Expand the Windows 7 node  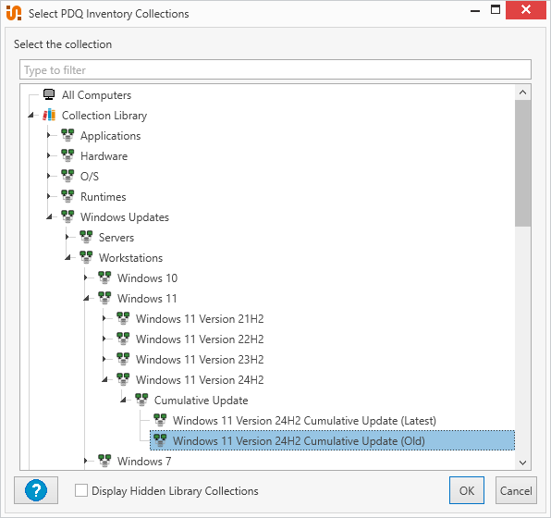pos(86,461)
